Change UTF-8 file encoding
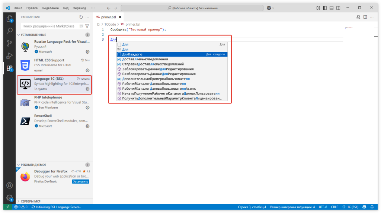Viewport: 381px width, 213px height. click(323, 207)
